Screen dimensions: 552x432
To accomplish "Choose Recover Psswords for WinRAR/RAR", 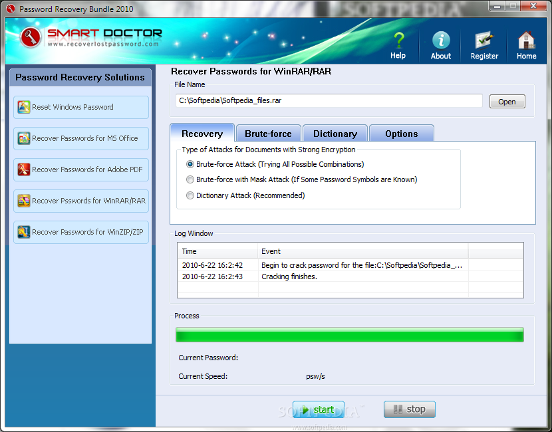I will pyautogui.click(x=81, y=201).
